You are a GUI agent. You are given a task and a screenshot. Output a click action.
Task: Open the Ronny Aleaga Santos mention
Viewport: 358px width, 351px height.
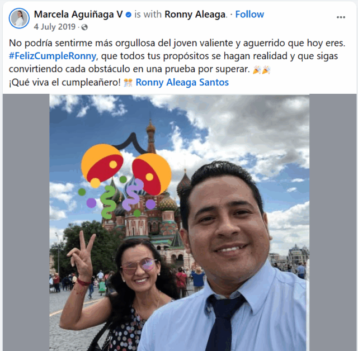[182, 82]
